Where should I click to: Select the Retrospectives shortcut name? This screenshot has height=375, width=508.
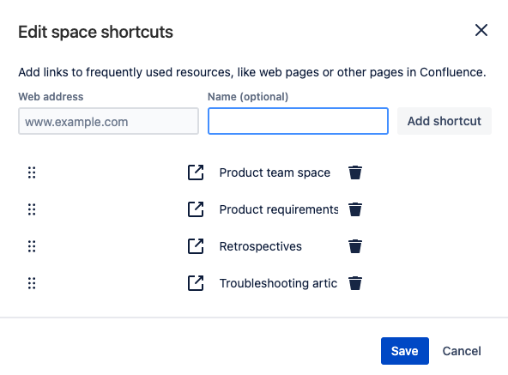coord(261,246)
